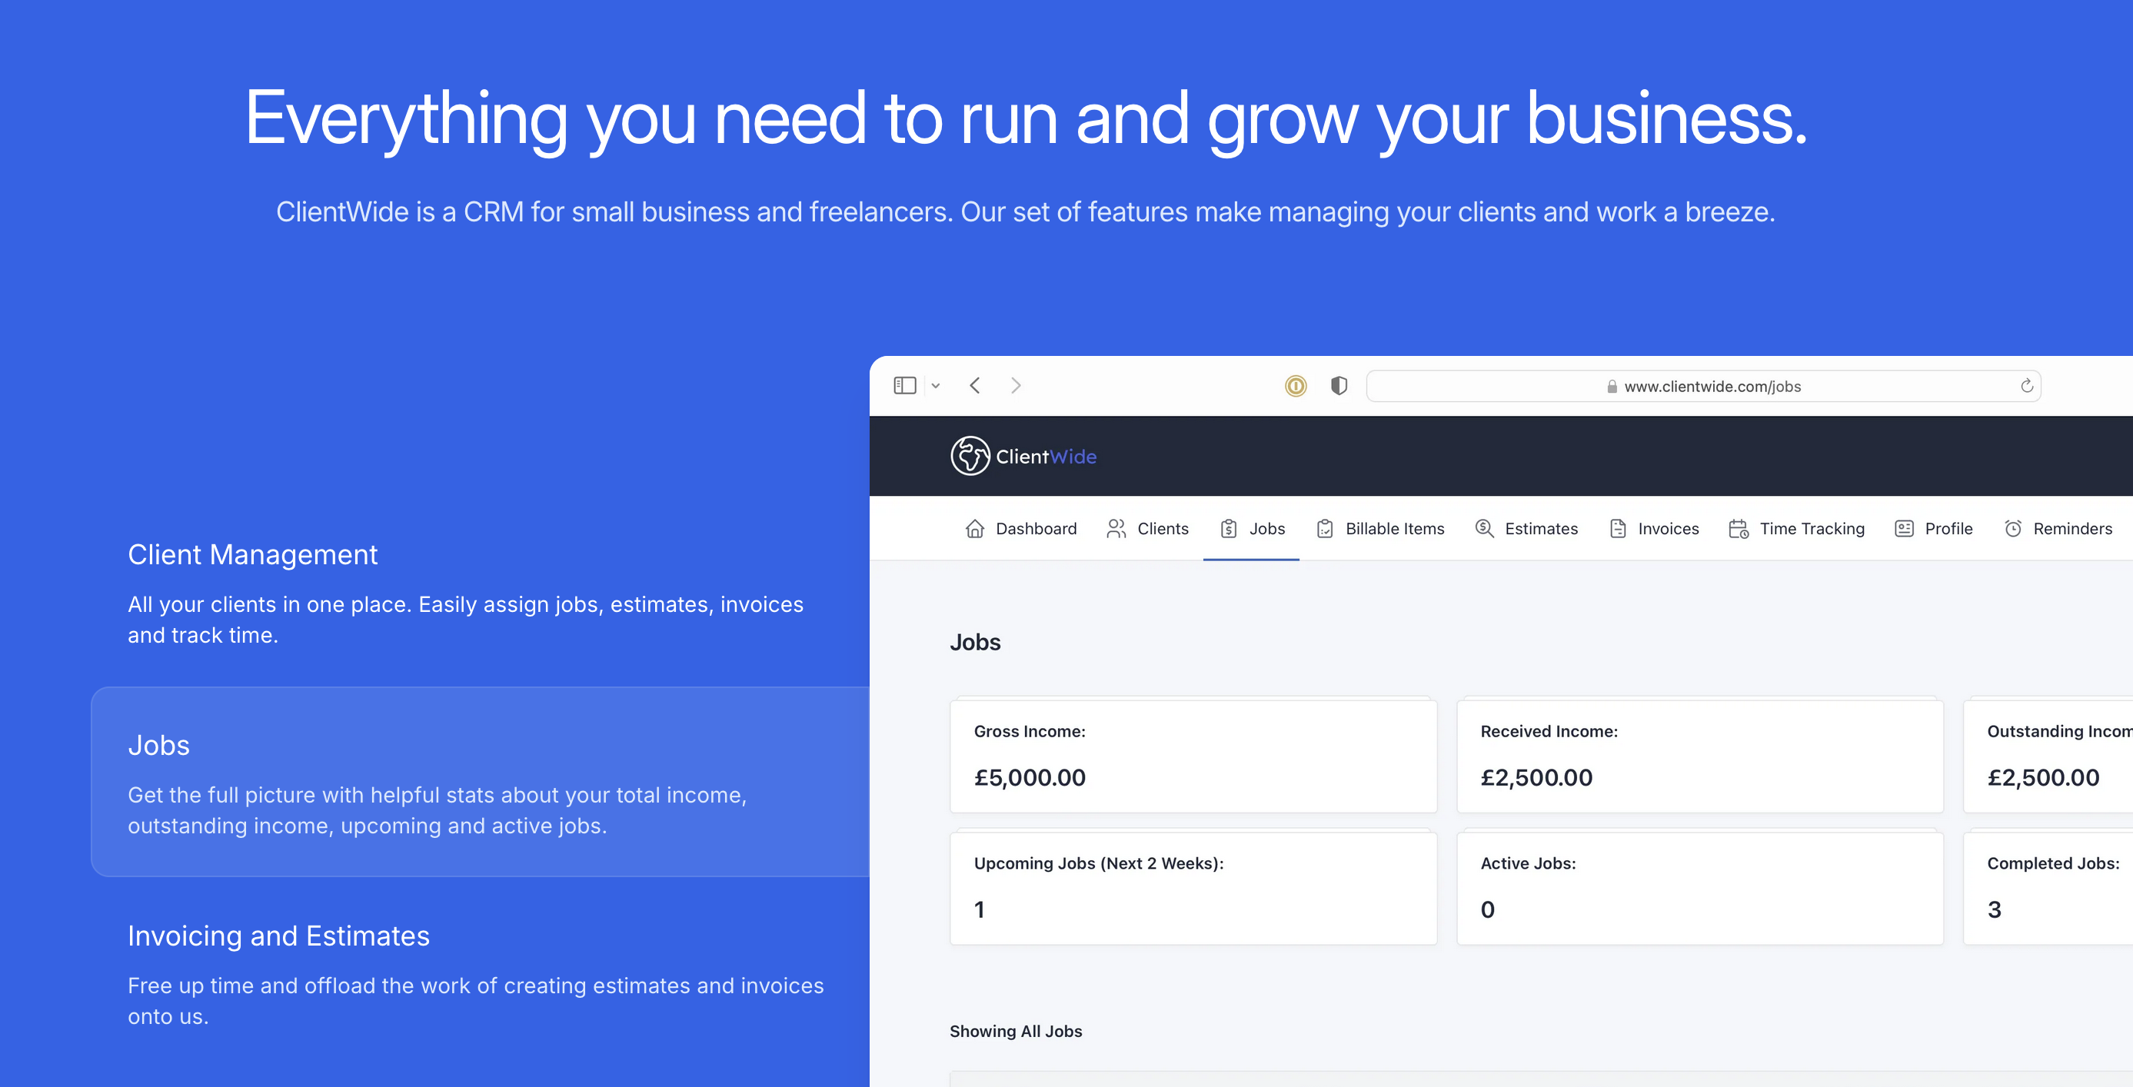This screenshot has height=1087, width=2133.
Task: Open the Invoices tab
Action: tap(1653, 529)
